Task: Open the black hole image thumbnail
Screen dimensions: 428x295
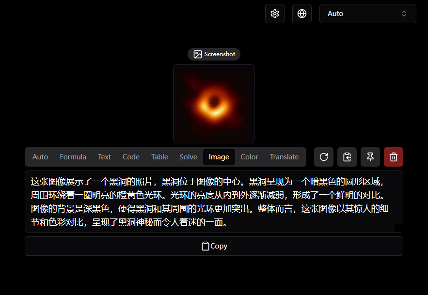Action: 214,104
